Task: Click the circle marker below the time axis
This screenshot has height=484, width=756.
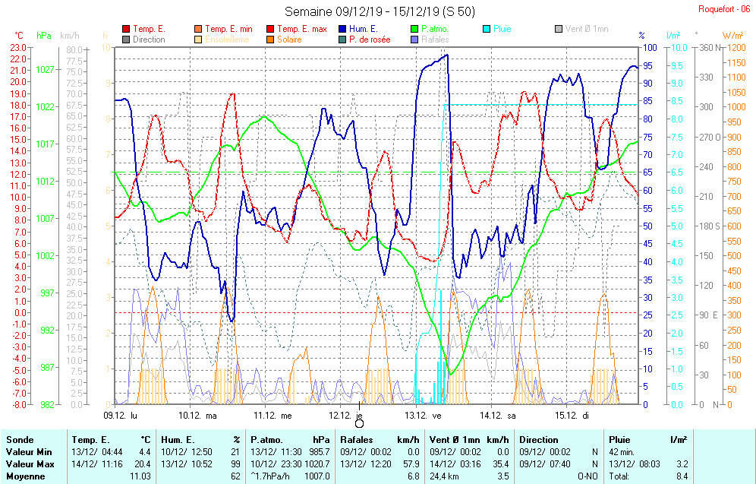Action: (x=359, y=424)
